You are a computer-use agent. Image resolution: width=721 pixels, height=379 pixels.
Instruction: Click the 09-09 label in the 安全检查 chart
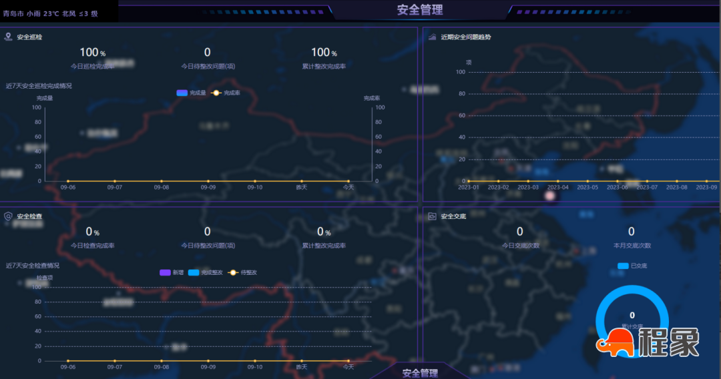pos(208,367)
